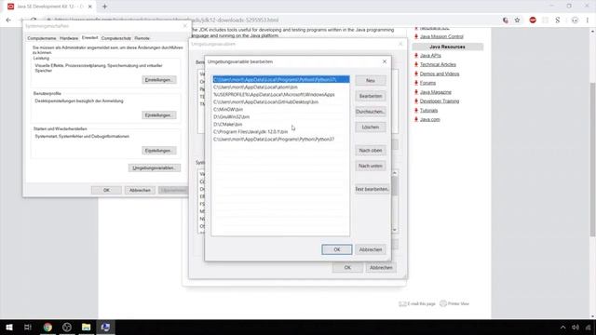Open the Remote tab in Systemeigenschaften
Screen dimensions: 596x335
pyautogui.click(x=142, y=38)
